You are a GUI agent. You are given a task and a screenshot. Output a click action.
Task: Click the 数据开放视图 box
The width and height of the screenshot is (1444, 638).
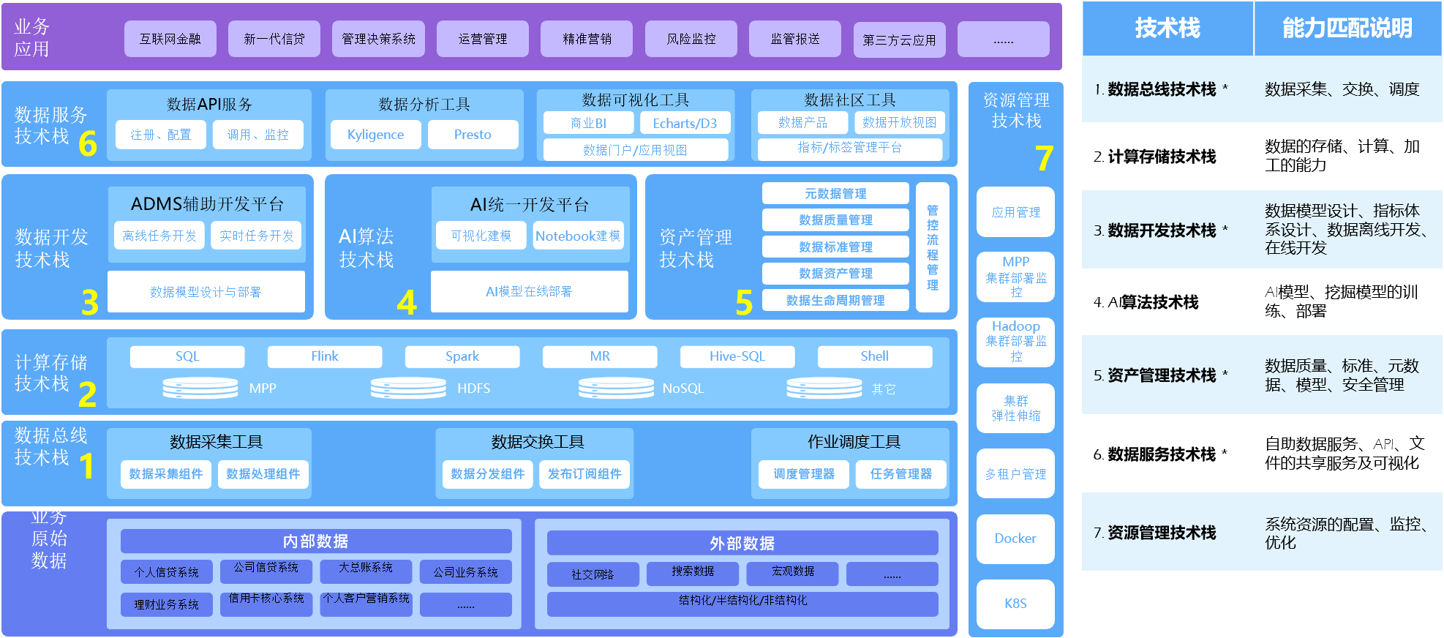tap(900, 123)
